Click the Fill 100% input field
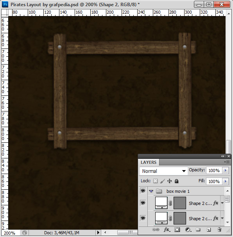 click(x=214, y=181)
